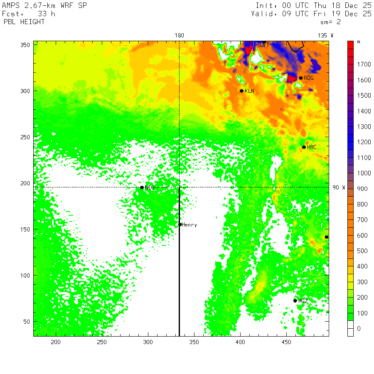The width and height of the screenshot is (374, 374).
Task: Click the HRC station marker dot
Action: [304, 147]
